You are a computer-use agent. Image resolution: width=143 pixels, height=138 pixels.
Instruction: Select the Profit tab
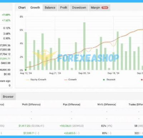[x=64, y=7]
